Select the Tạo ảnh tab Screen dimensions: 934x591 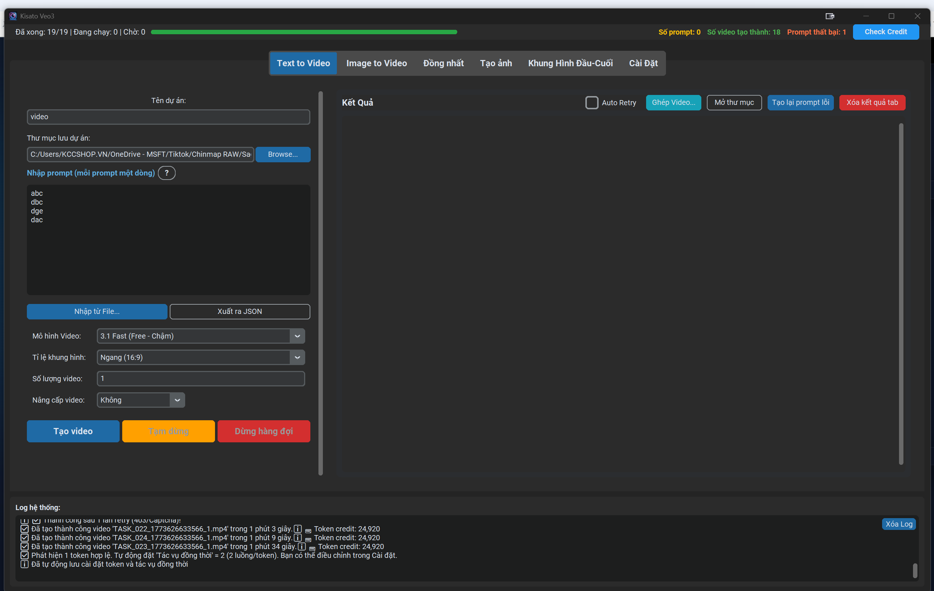[496, 63]
